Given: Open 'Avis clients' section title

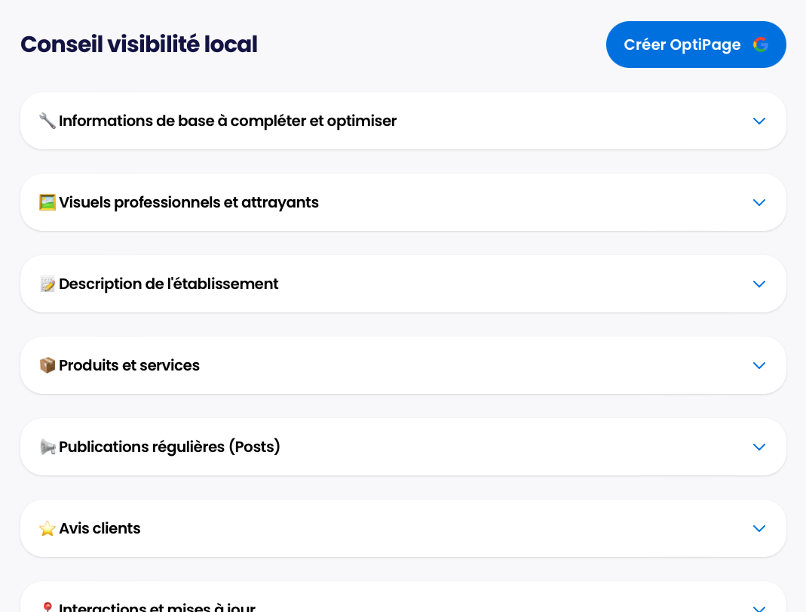Looking at the screenshot, I should (100, 529).
